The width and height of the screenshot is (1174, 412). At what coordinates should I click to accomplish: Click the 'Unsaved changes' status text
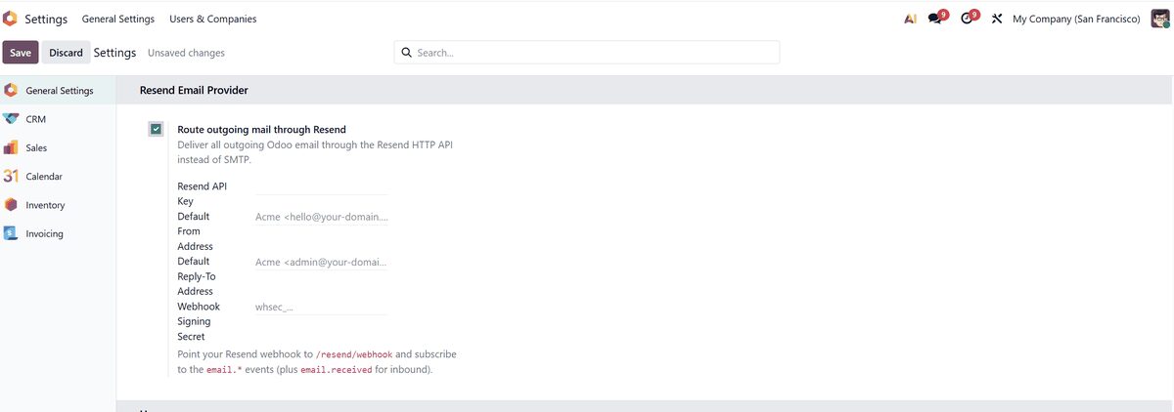(x=186, y=53)
